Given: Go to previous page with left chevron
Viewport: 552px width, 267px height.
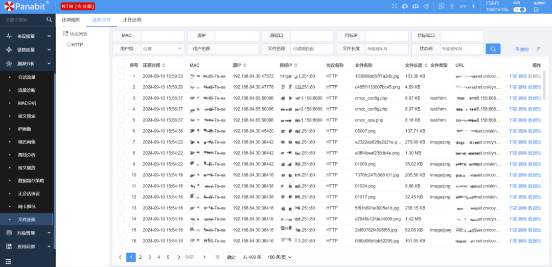Looking at the screenshot, I should [121, 257].
